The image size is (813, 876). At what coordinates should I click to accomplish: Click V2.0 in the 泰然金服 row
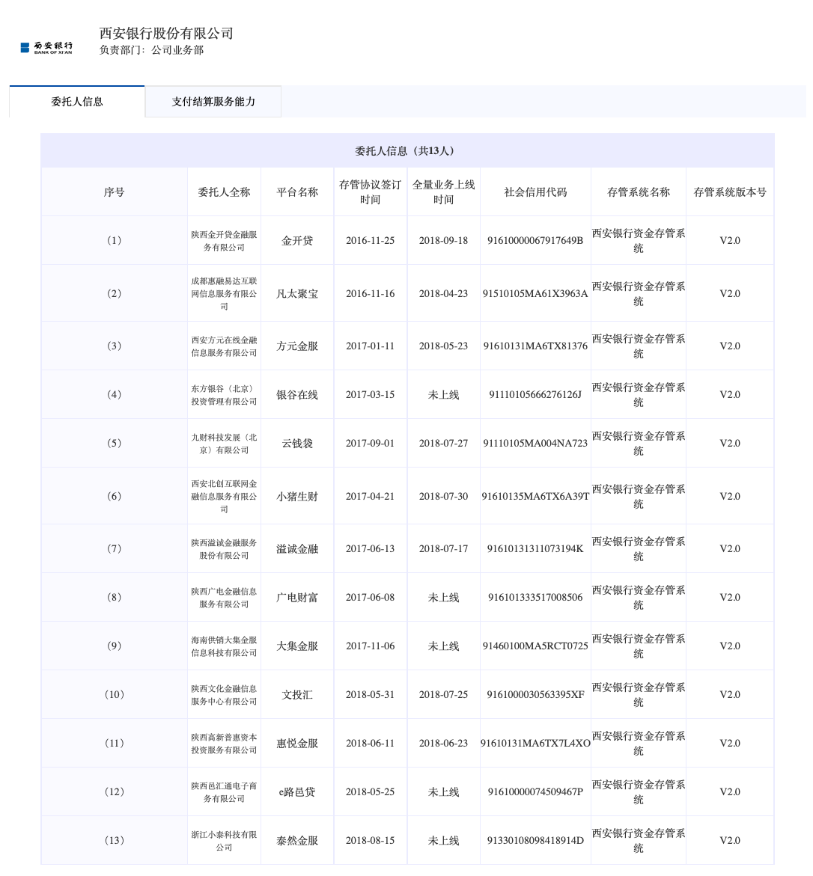tap(730, 841)
